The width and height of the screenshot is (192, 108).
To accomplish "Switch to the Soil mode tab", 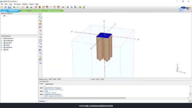I will coord(4,11).
